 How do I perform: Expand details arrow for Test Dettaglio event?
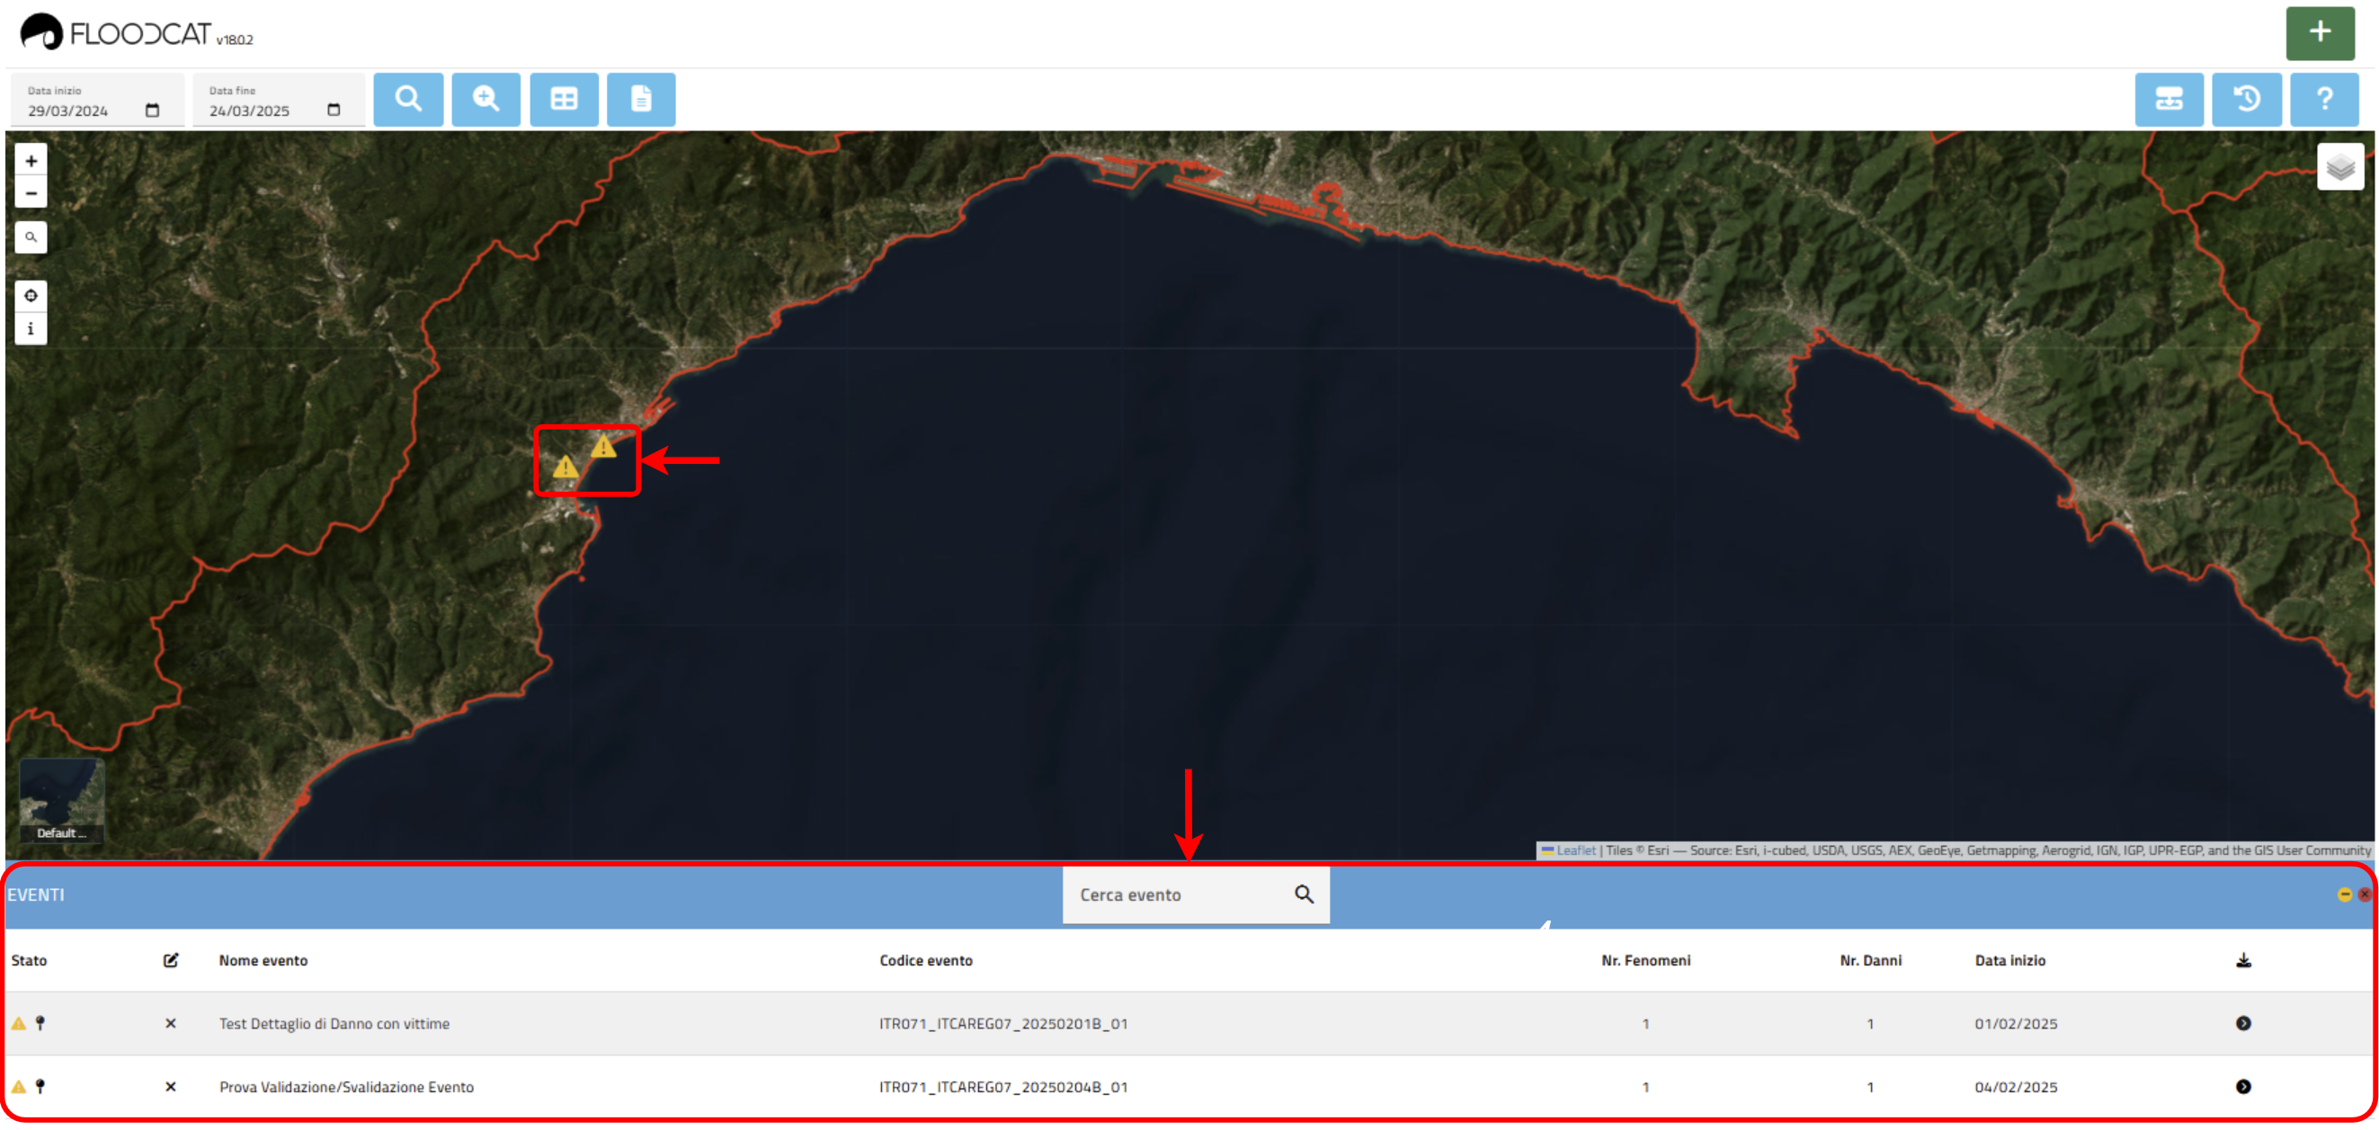2242,1023
